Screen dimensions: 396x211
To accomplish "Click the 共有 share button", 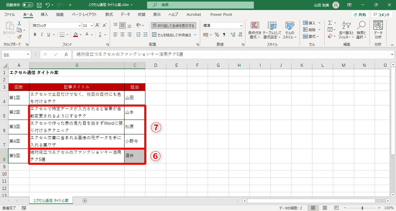I will click(360, 15).
